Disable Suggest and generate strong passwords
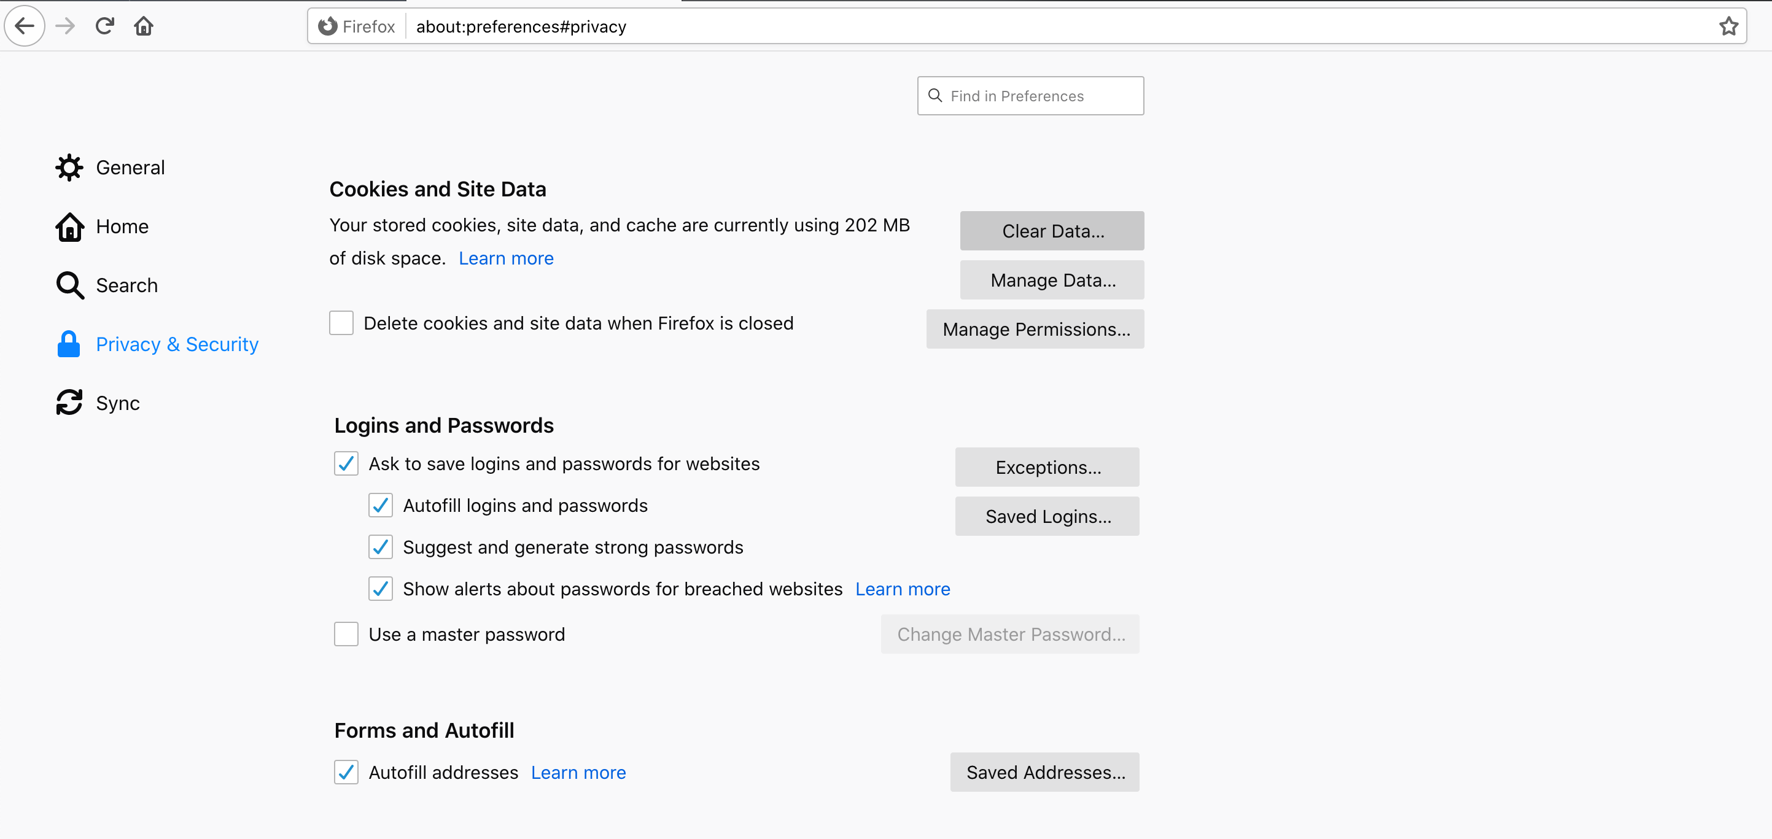 tap(381, 547)
